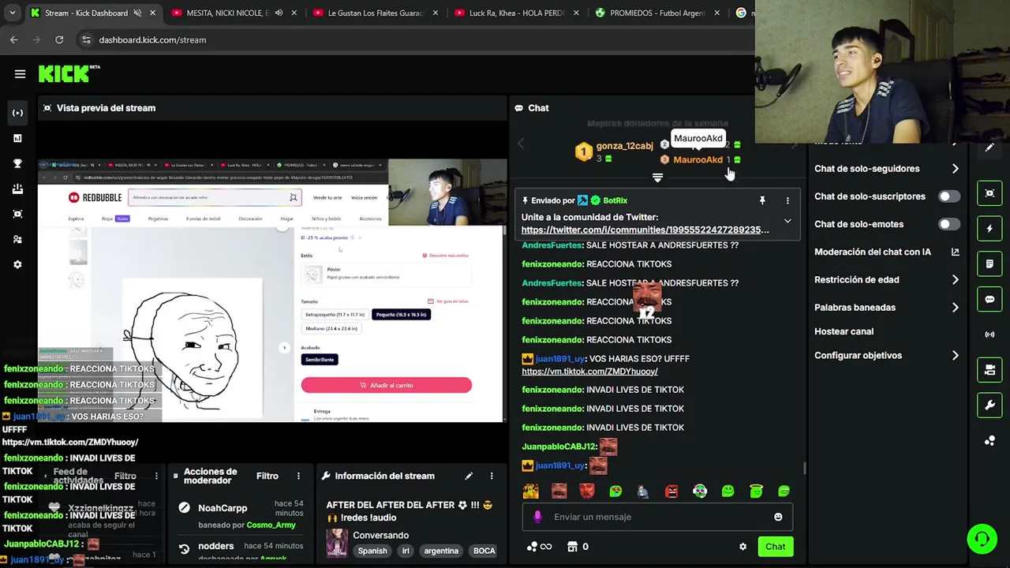Viewport: 1010px width, 568px height.
Task: Select the halo green emote in quick bar
Action: [x=756, y=491]
